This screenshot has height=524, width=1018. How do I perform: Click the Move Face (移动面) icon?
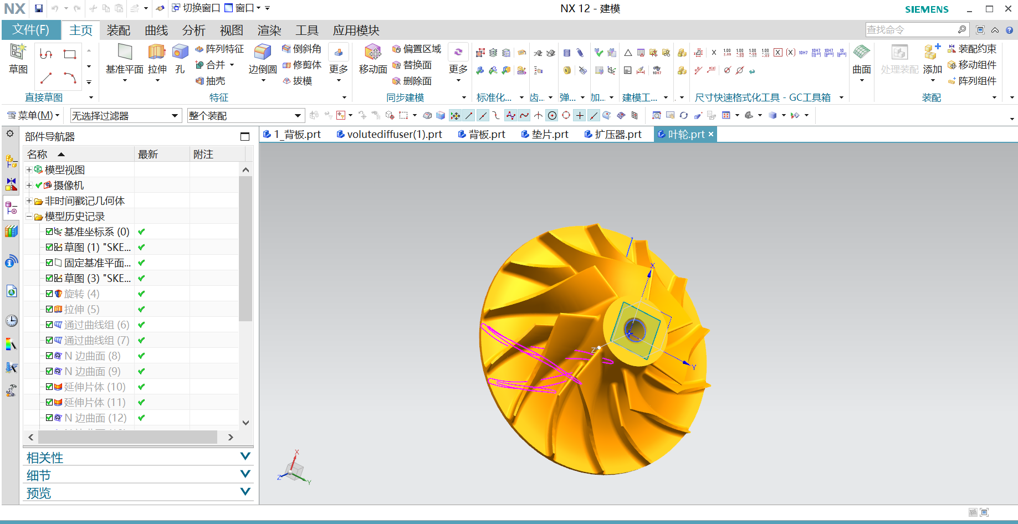pos(373,52)
